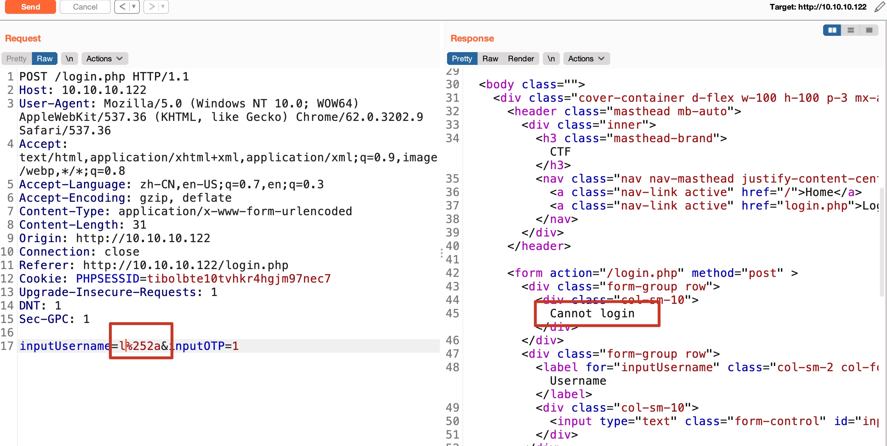The image size is (887, 446).
Task: Select combined tabbed layout icon
Action: pos(869,30)
